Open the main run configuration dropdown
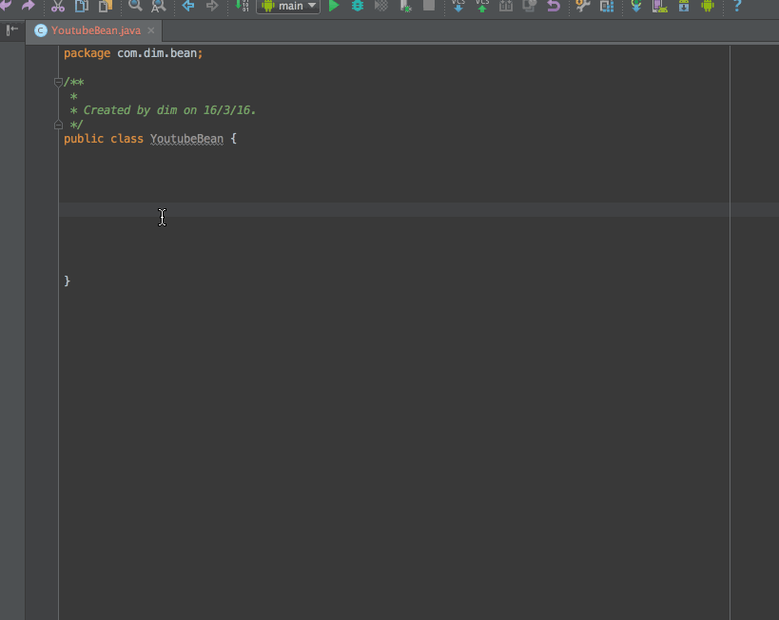This screenshot has width=779, height=620. (x=288, y=6)
